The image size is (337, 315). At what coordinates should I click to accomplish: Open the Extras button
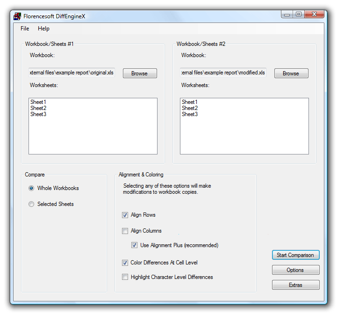(x=295, y=285)
